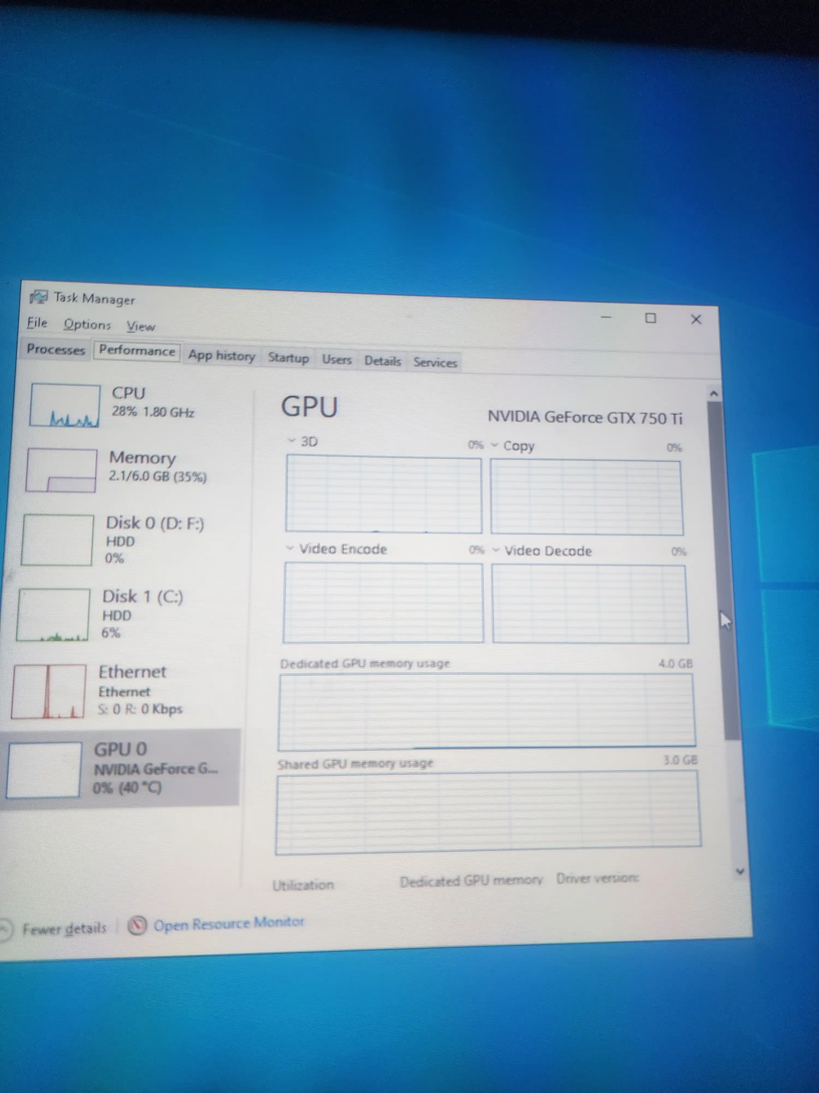Select the Performance tab
Screen dimensions: 819x1093
tap(137, 351)
